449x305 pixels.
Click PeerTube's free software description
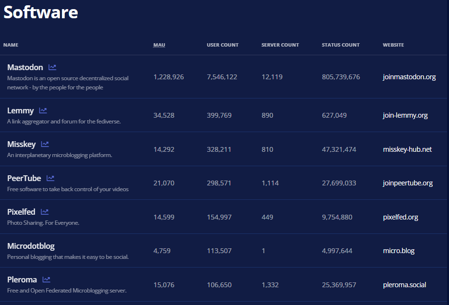click(x=68, y=189)
